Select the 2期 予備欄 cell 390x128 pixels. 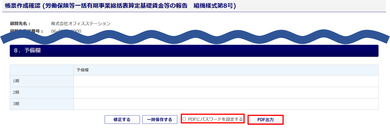[x=226, y=93]
